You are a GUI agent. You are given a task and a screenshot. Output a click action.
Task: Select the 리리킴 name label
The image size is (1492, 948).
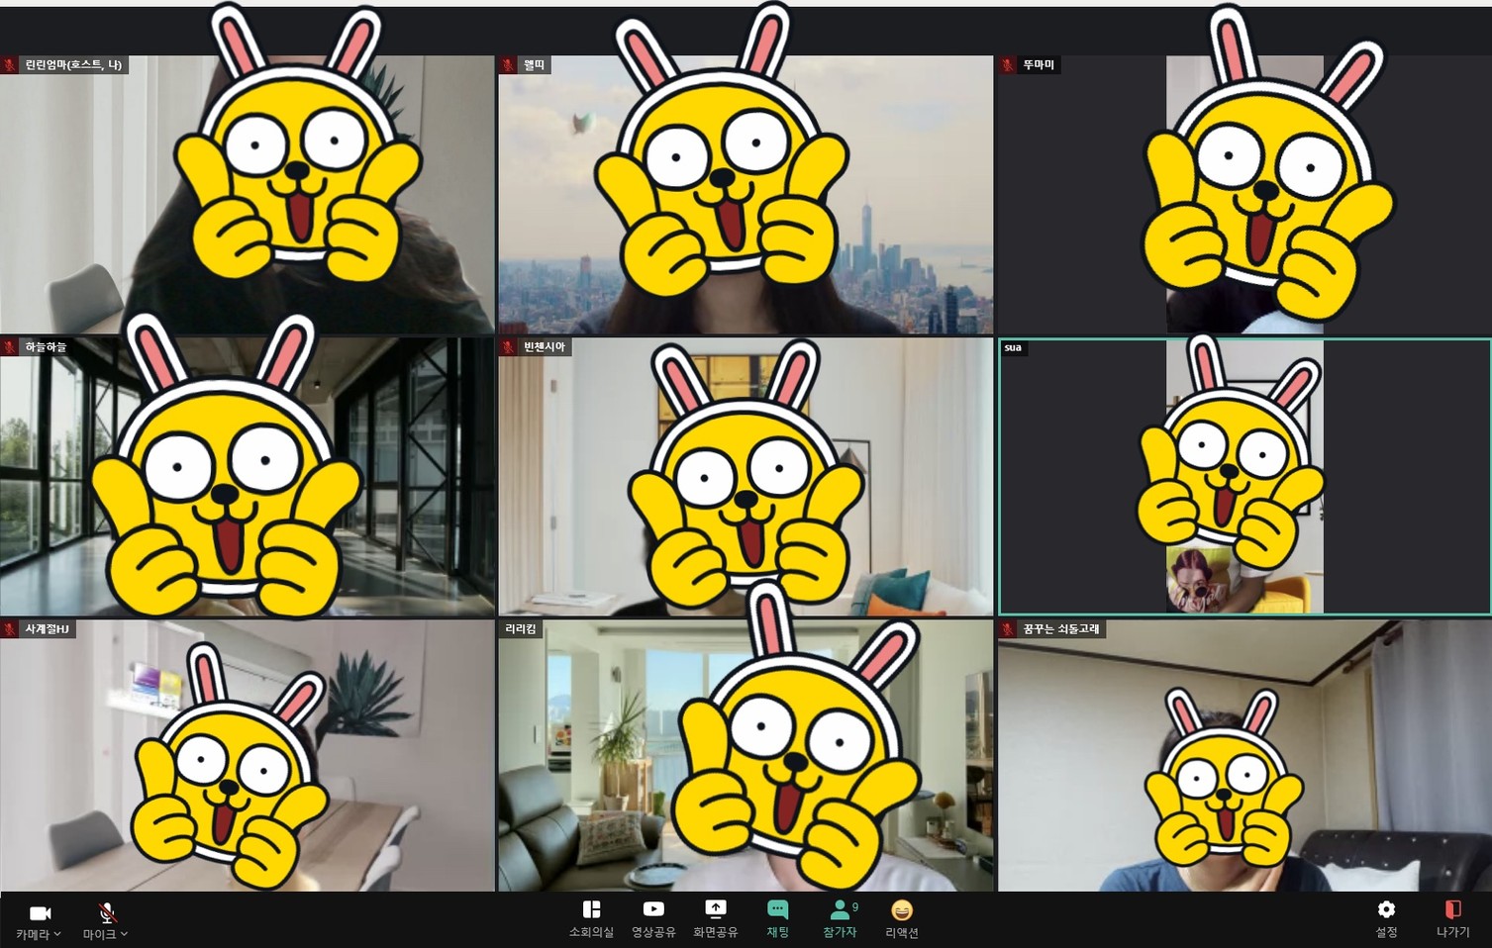pos(521,629)
